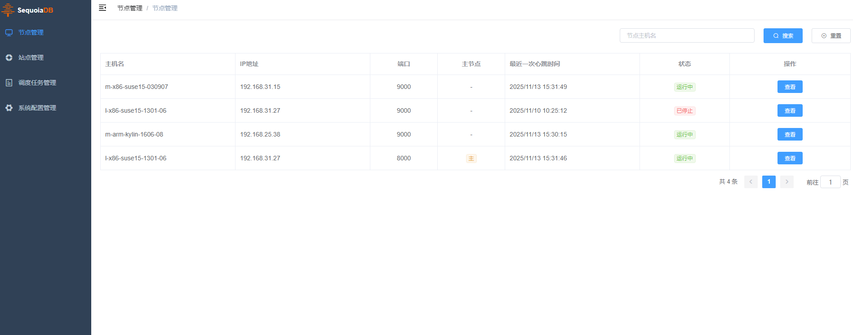Click the circle-close icon in the 重置 button
The image size is (853, 335).
824,36
